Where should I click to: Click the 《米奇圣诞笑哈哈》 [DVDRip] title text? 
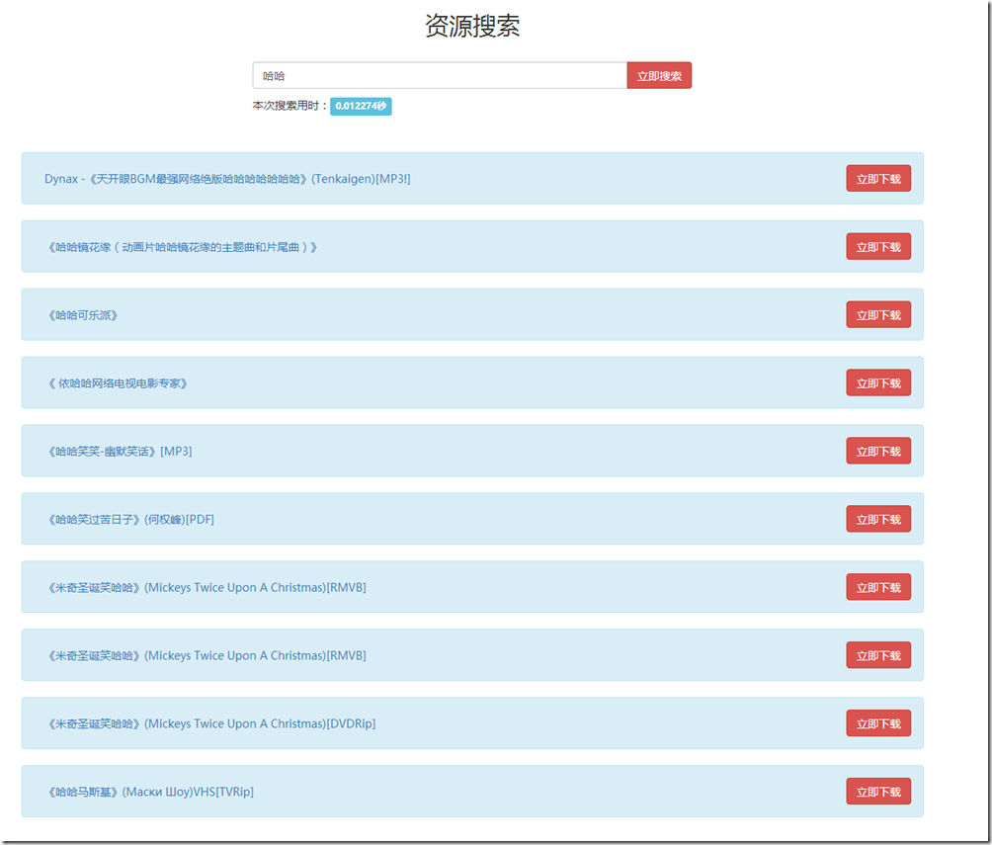click(x=210, y=723)
